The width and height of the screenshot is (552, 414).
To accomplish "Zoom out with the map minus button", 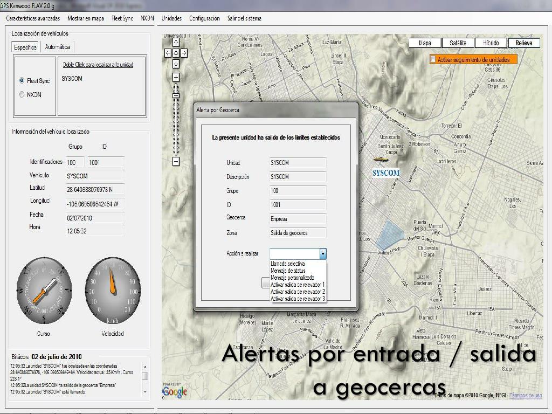I will 176,161.
